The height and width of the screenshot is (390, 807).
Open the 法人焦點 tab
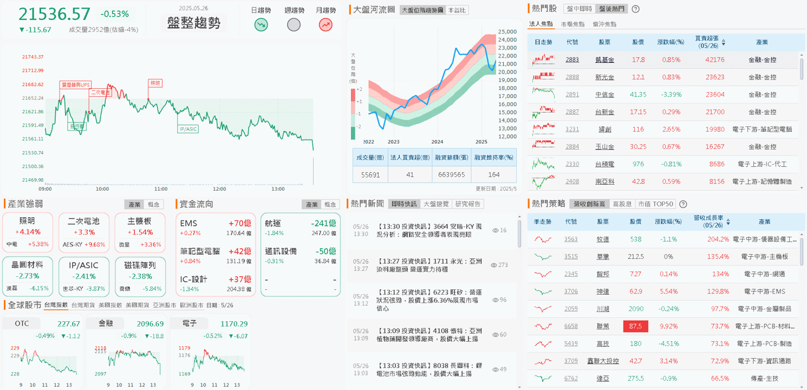coord(541,24)
